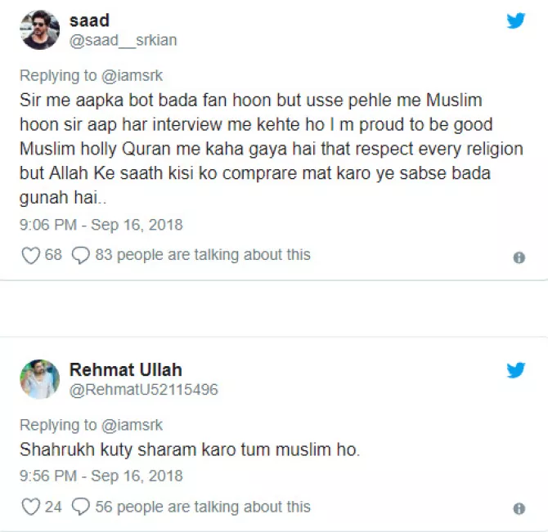Viewport: 548px width, 532px height.
Task: Open saad's profile picture
Action: pos(39,30)
